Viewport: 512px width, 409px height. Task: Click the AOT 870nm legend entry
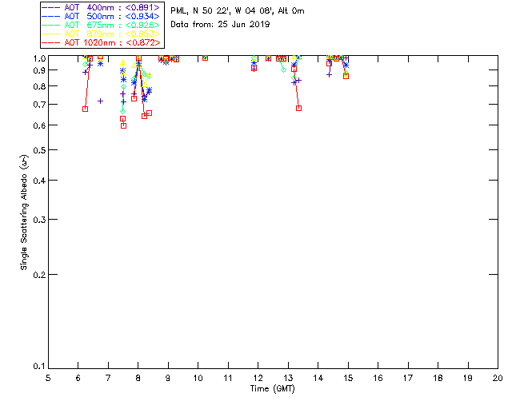tap(102, 34)
